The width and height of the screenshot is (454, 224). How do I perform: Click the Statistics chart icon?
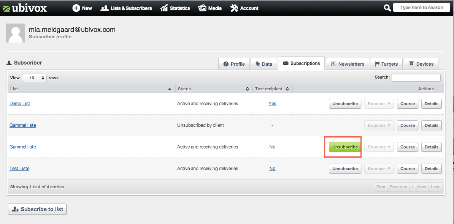164,8
